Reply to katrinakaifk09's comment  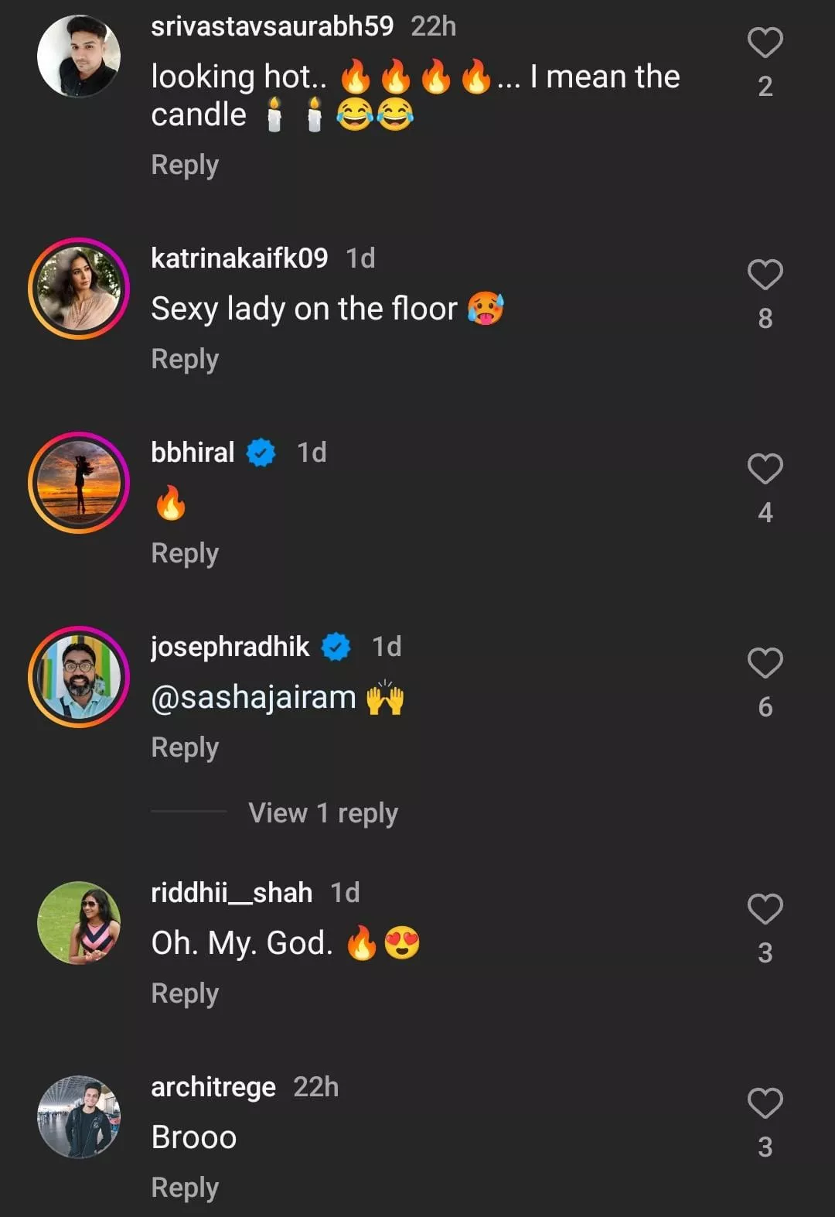[185, 359]
